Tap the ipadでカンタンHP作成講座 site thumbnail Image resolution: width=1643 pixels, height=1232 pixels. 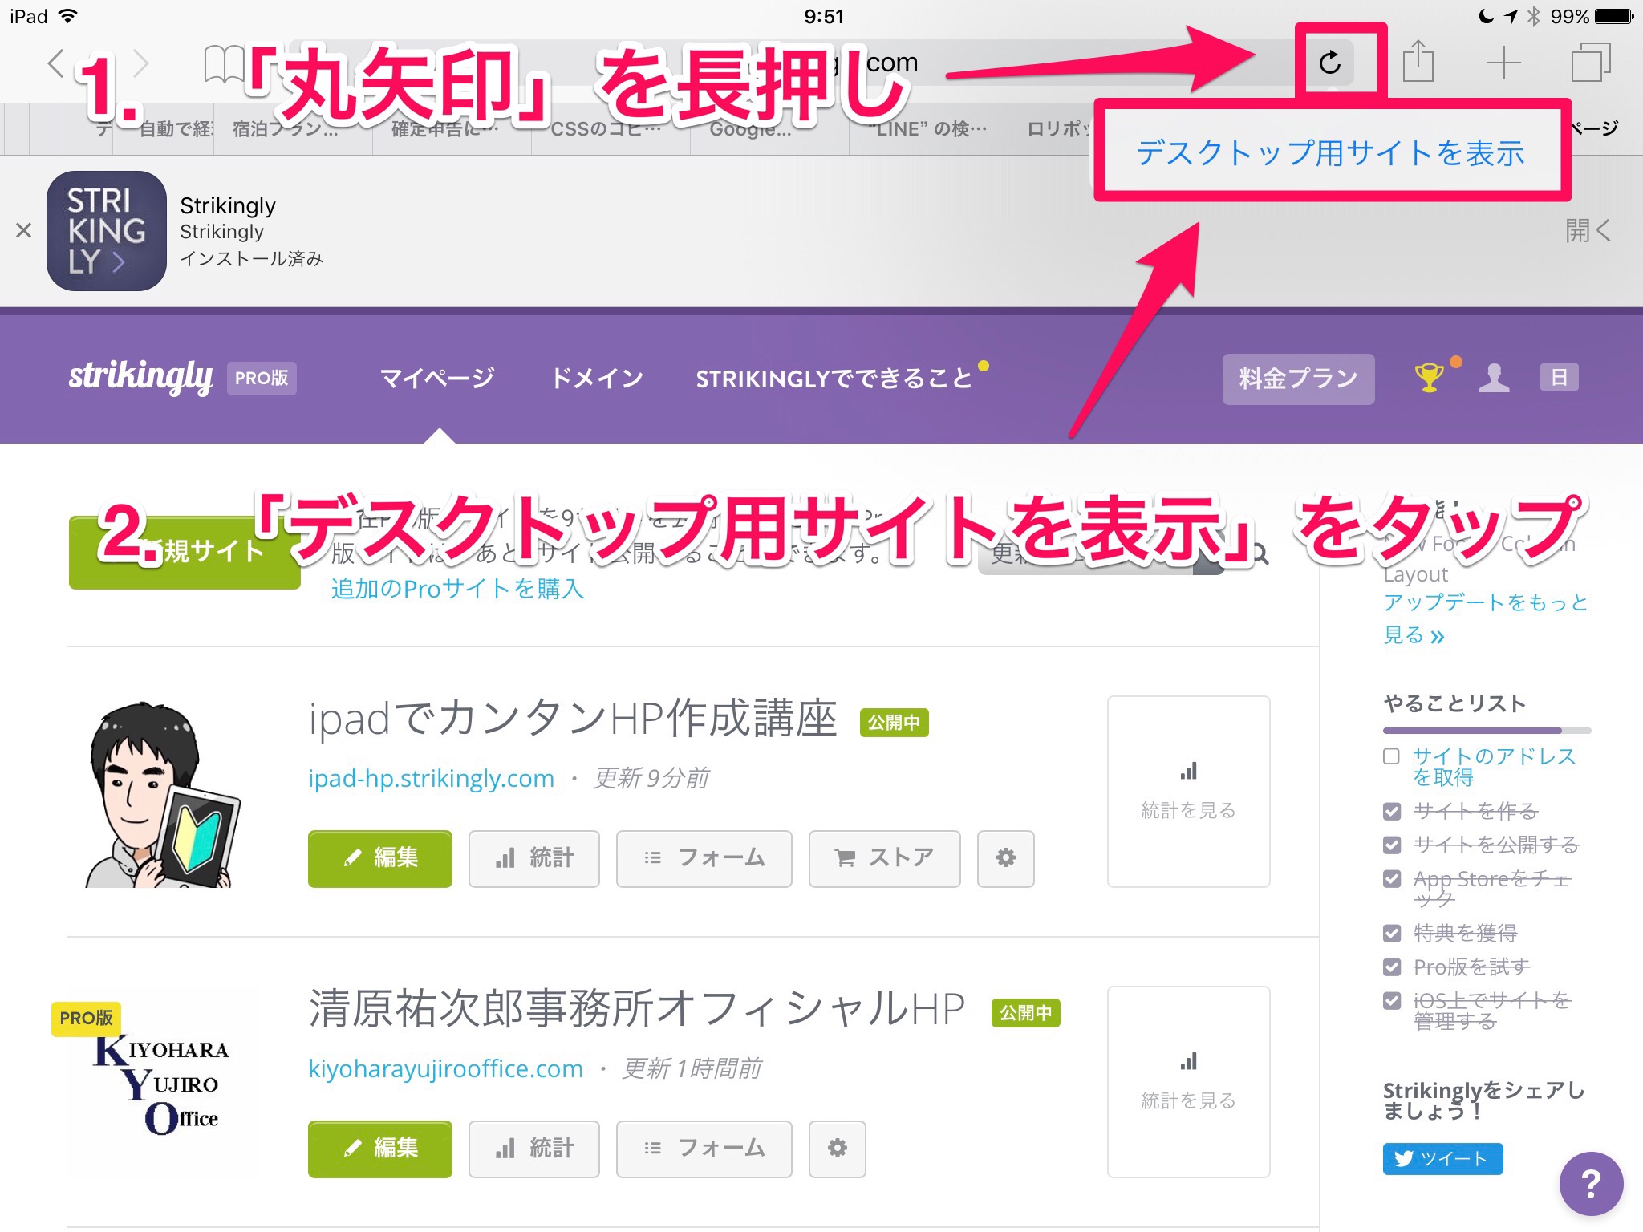(x=163, y=794)
